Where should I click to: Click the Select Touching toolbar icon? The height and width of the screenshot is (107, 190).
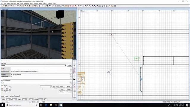pos(25,6)
